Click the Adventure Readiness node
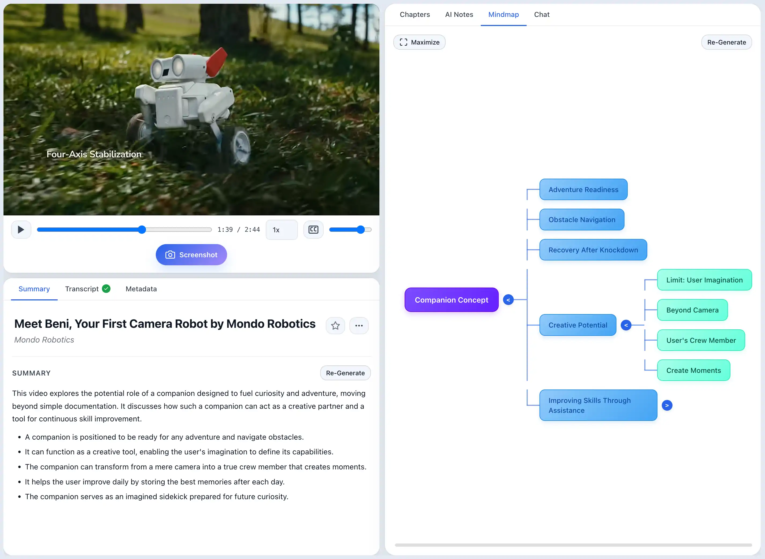This screenshot has height=559, width=765. (x=583, y=189)
